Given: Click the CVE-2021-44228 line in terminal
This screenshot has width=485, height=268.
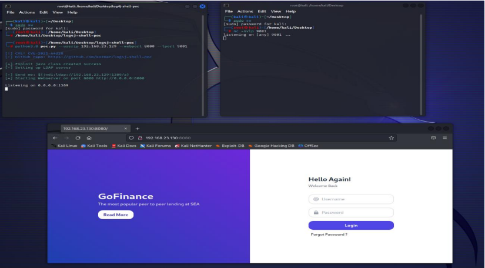Looking at the screenshot, I should click(x=34, y=53).
